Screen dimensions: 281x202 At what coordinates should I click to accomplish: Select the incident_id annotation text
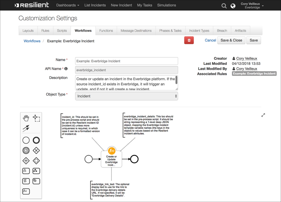81,125
